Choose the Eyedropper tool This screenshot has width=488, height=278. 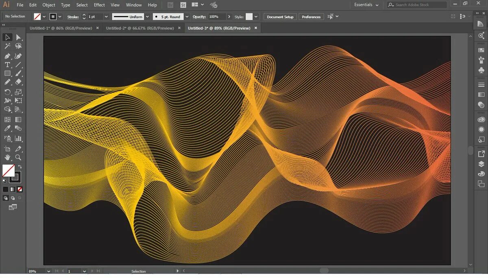click(x=7, y=129)
